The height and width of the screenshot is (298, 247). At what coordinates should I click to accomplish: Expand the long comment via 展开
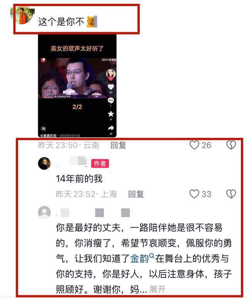coord(157,289)
